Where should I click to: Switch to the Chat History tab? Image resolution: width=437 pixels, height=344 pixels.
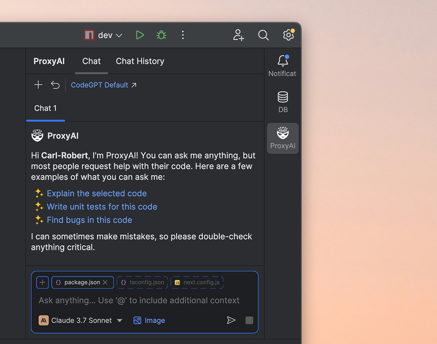(x=140, y=61)
